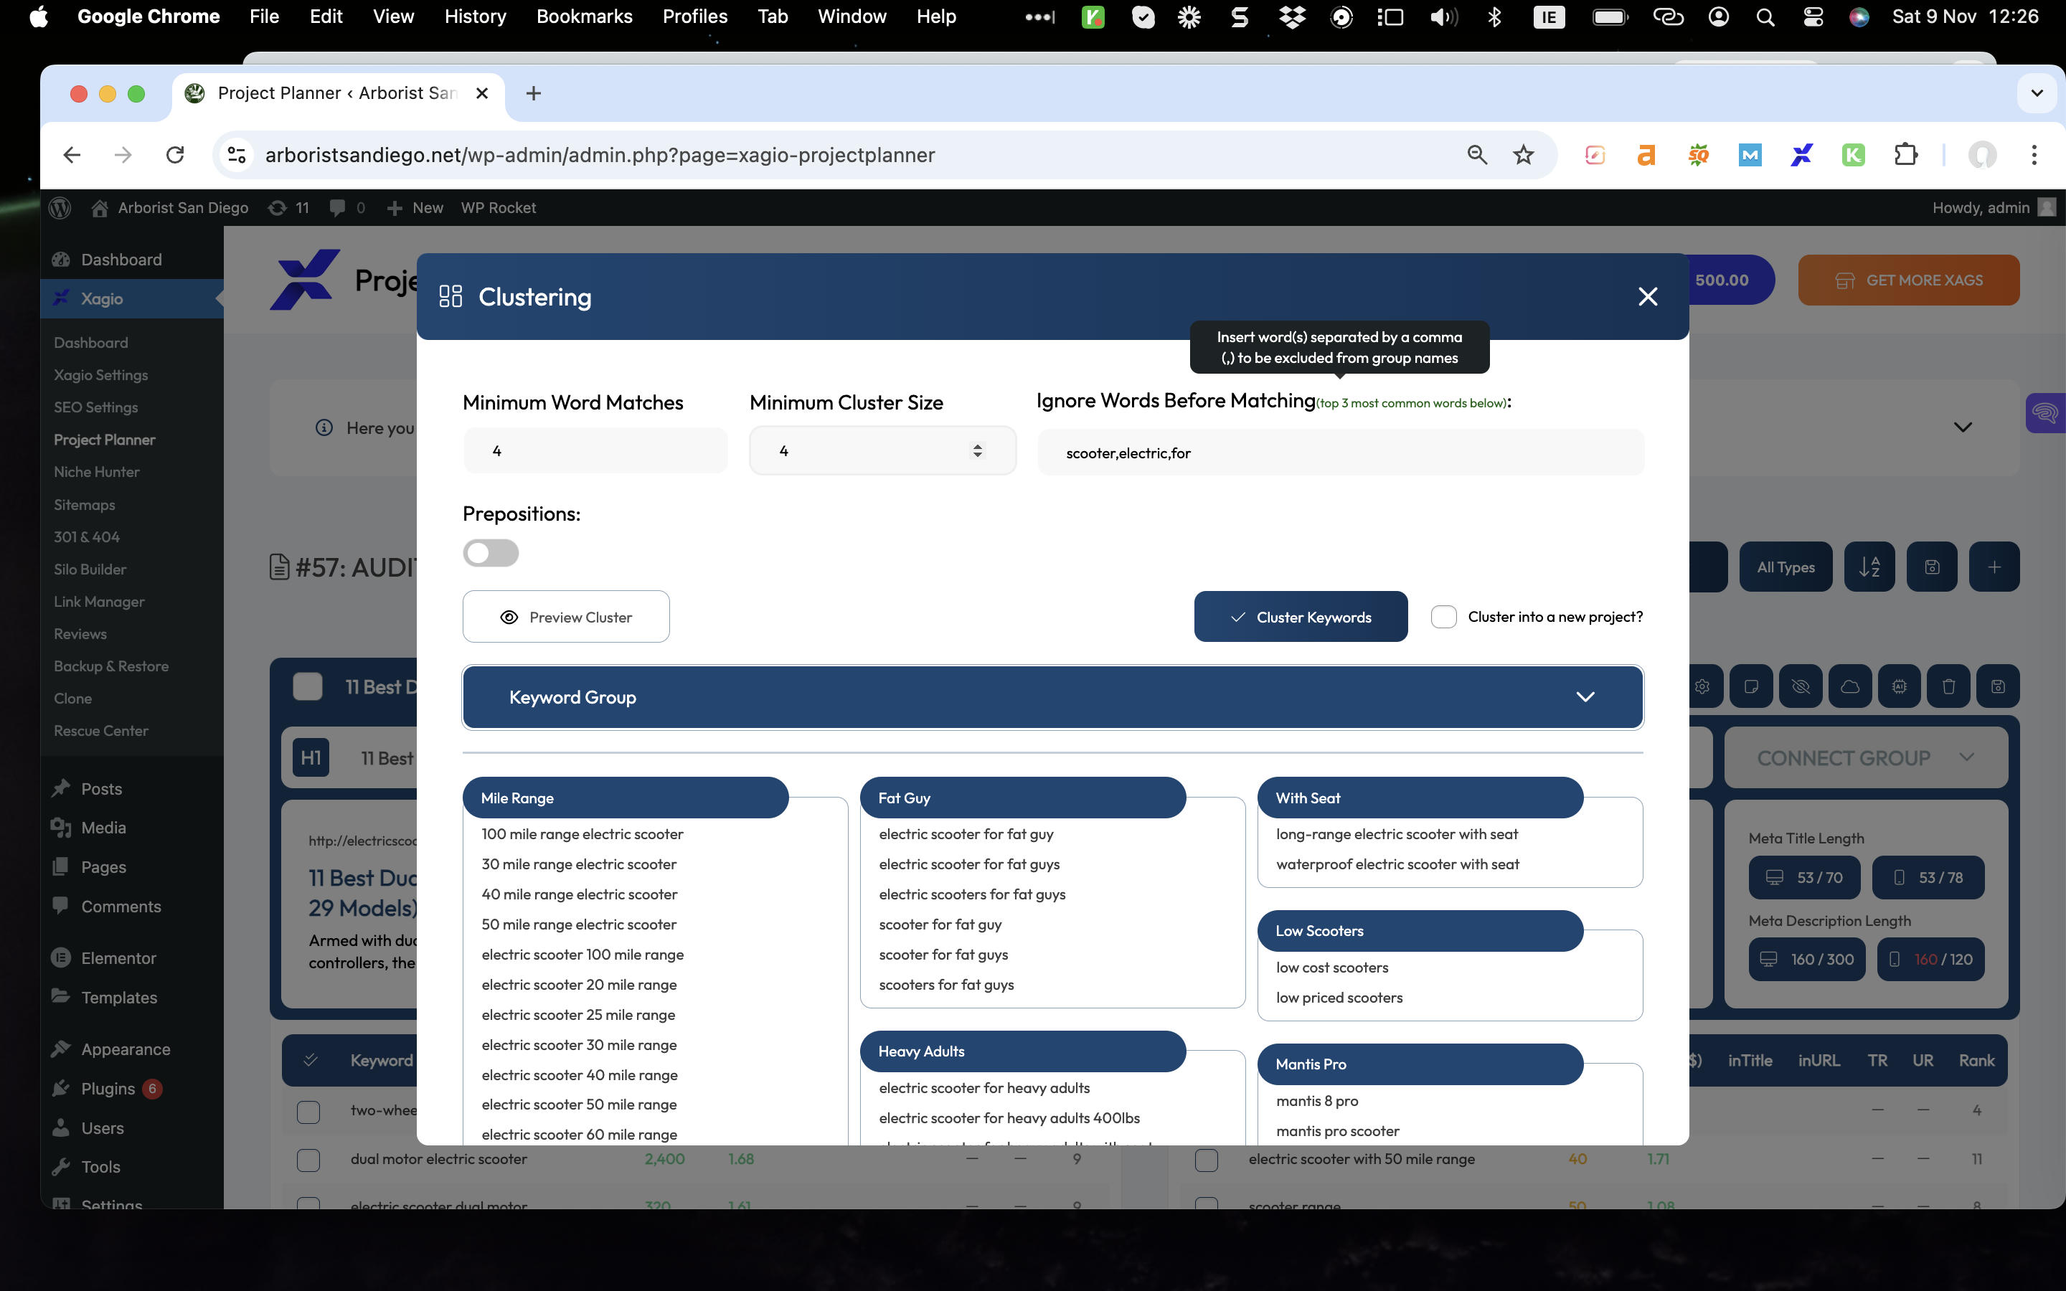Image resolution: width=2066 pixels, height=1291 pixels.
Task: Check 'Cluster into a new project?' box
Action: coord(1443,617)
